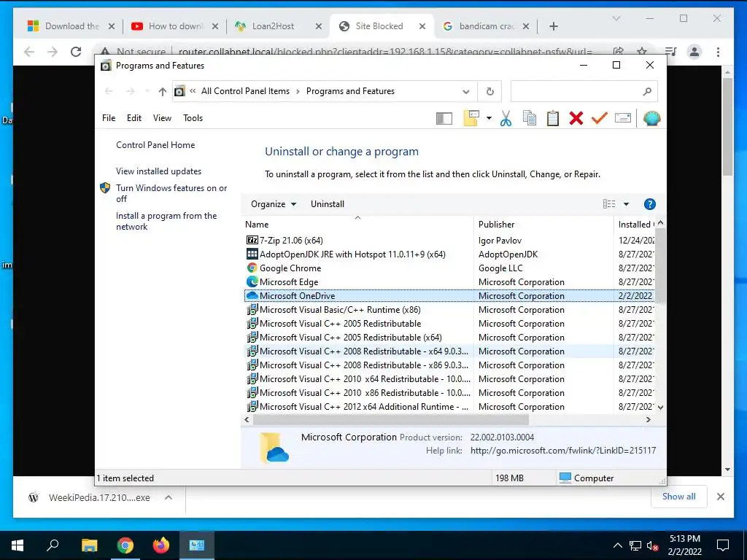Viewport: 747px width, 560px height.
Task: Open the view options dropdown arrow
Action: pos(627,204)
